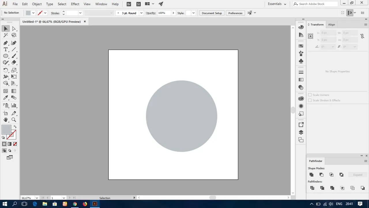
Task: Open the CC Libraries panel icon
Action: coord(301,99)
